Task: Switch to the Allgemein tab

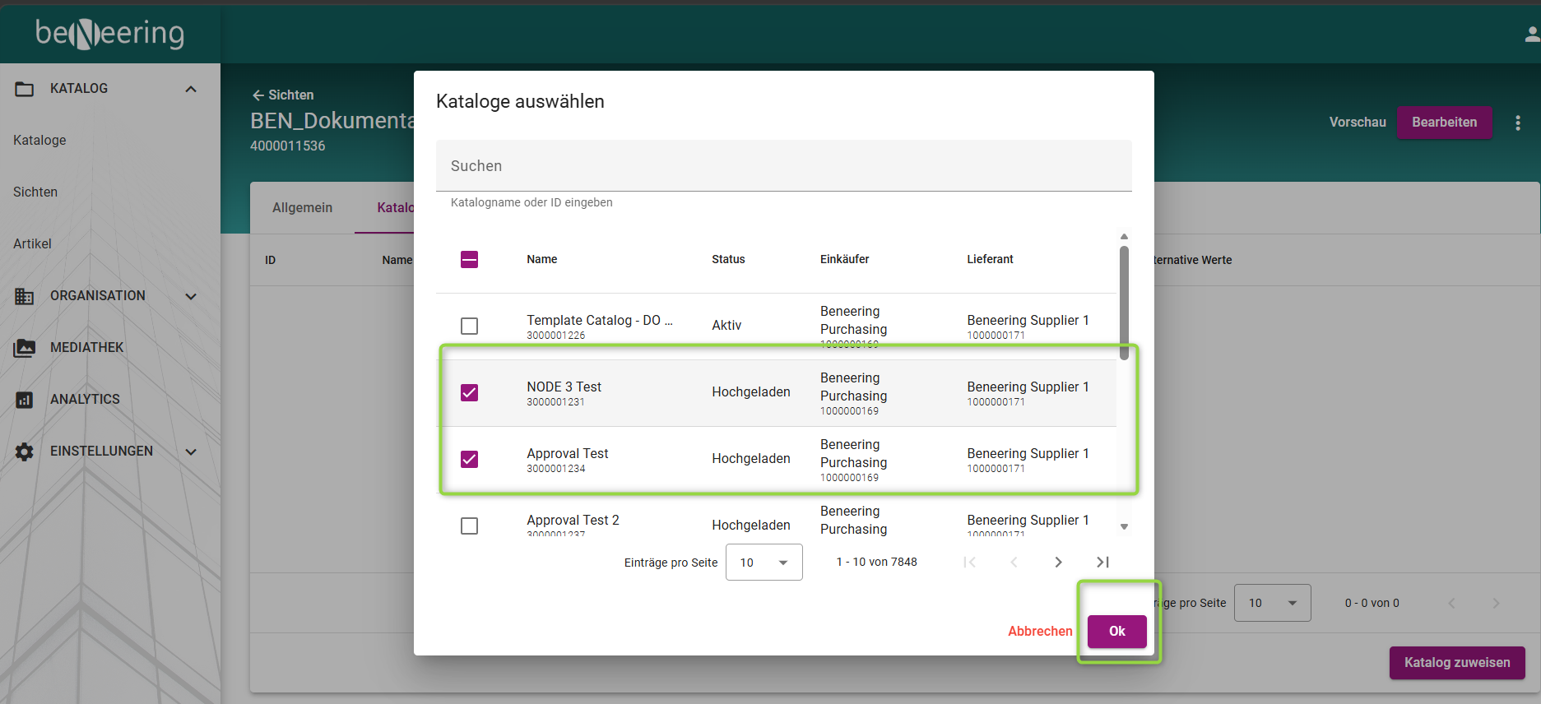Action: 302,208
